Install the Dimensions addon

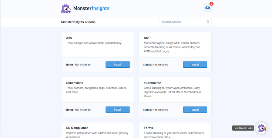click(117, 110)
